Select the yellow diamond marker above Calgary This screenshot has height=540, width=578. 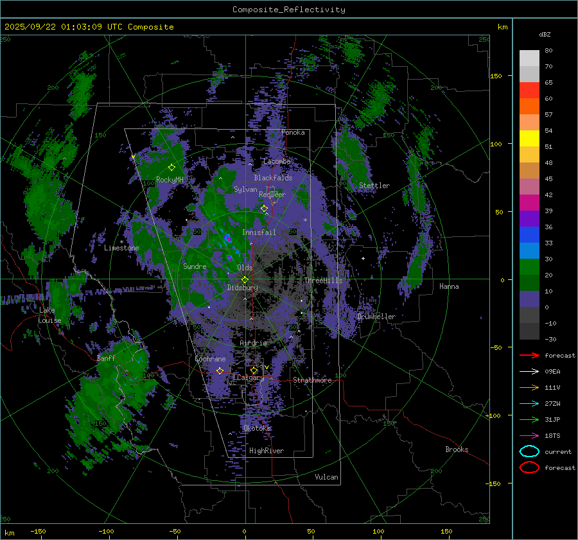coord(254,370)
